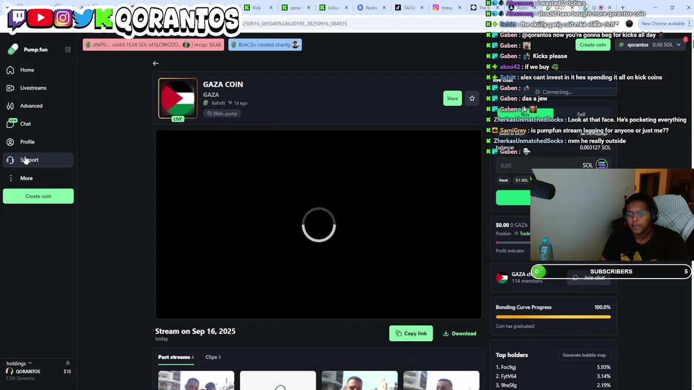
Task: Open the third past stream thumbnail
Action: point(359,380)
